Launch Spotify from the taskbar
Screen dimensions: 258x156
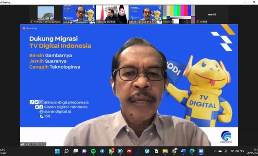coord(93,151)
